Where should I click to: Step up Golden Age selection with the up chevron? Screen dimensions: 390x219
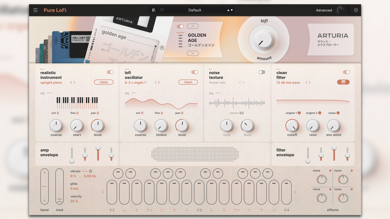click(193, 27)
